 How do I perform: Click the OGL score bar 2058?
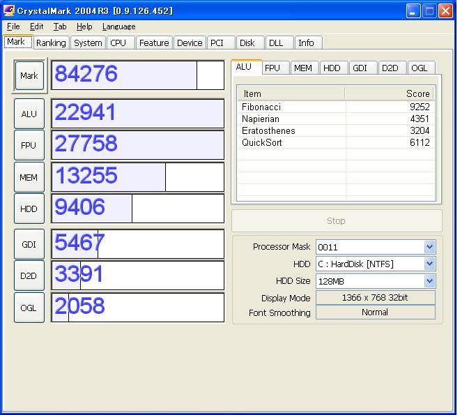point(138,308)
